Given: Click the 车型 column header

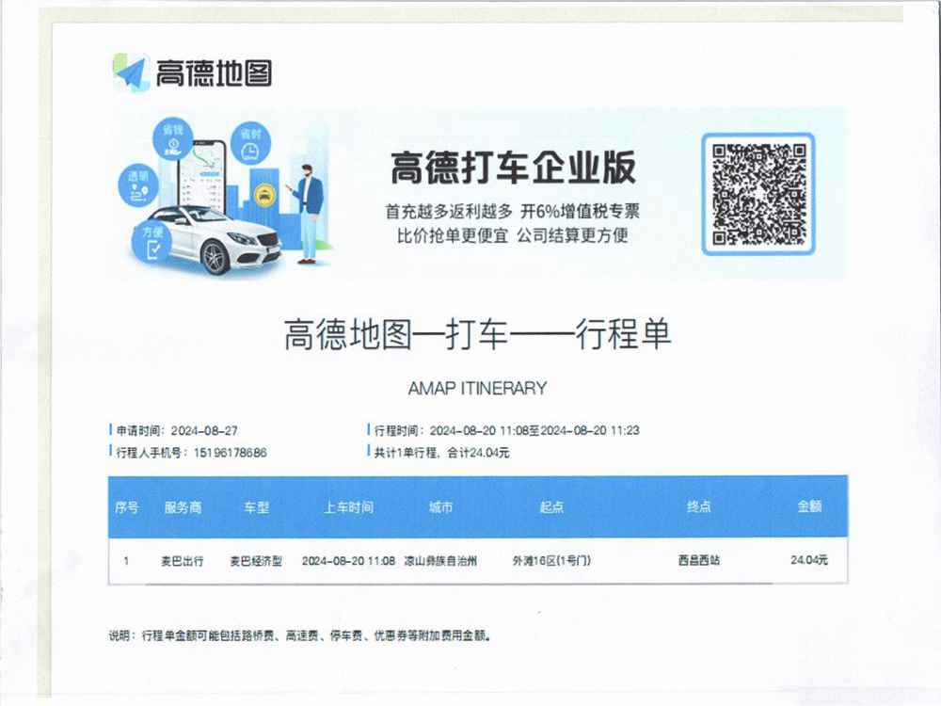Looking at the screenshot, I should [257, 507].
